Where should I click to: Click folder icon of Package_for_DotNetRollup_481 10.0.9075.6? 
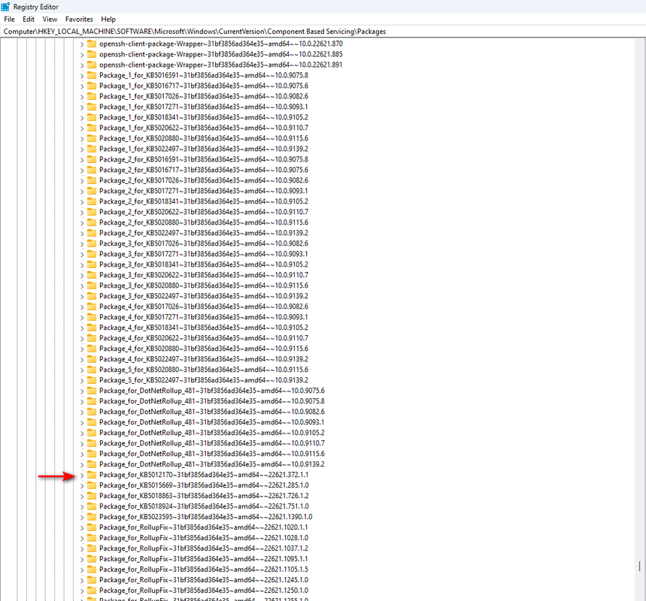(92, 391)
